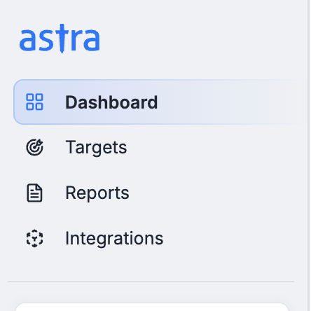Click the Targets bullseye icon
Screen dimensions: 311x311
[34, 147]
